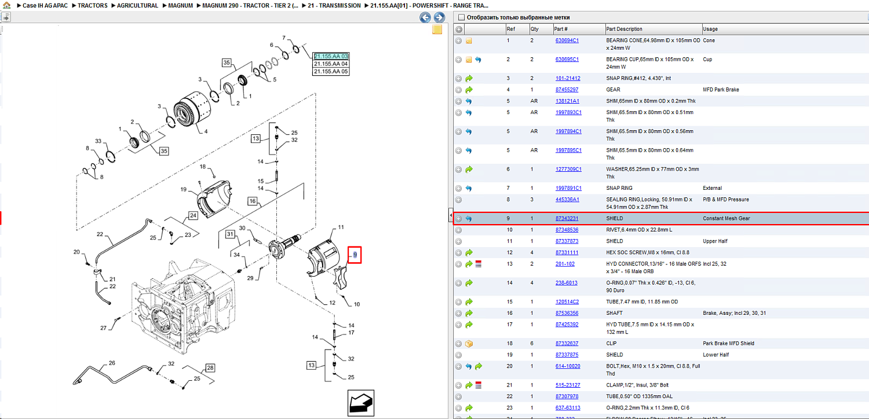The height and width of the screenshot is (419, 869).
Task: Open 'MAGNUM 290 - TRACTOR - TIER 2' breadcrumb
Action: pyautogui.click(x=250, y=5)
